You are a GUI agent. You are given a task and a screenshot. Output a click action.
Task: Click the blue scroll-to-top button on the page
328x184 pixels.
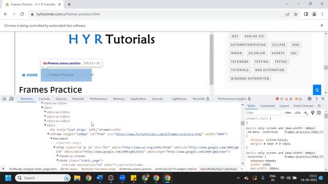coord(317,90)
